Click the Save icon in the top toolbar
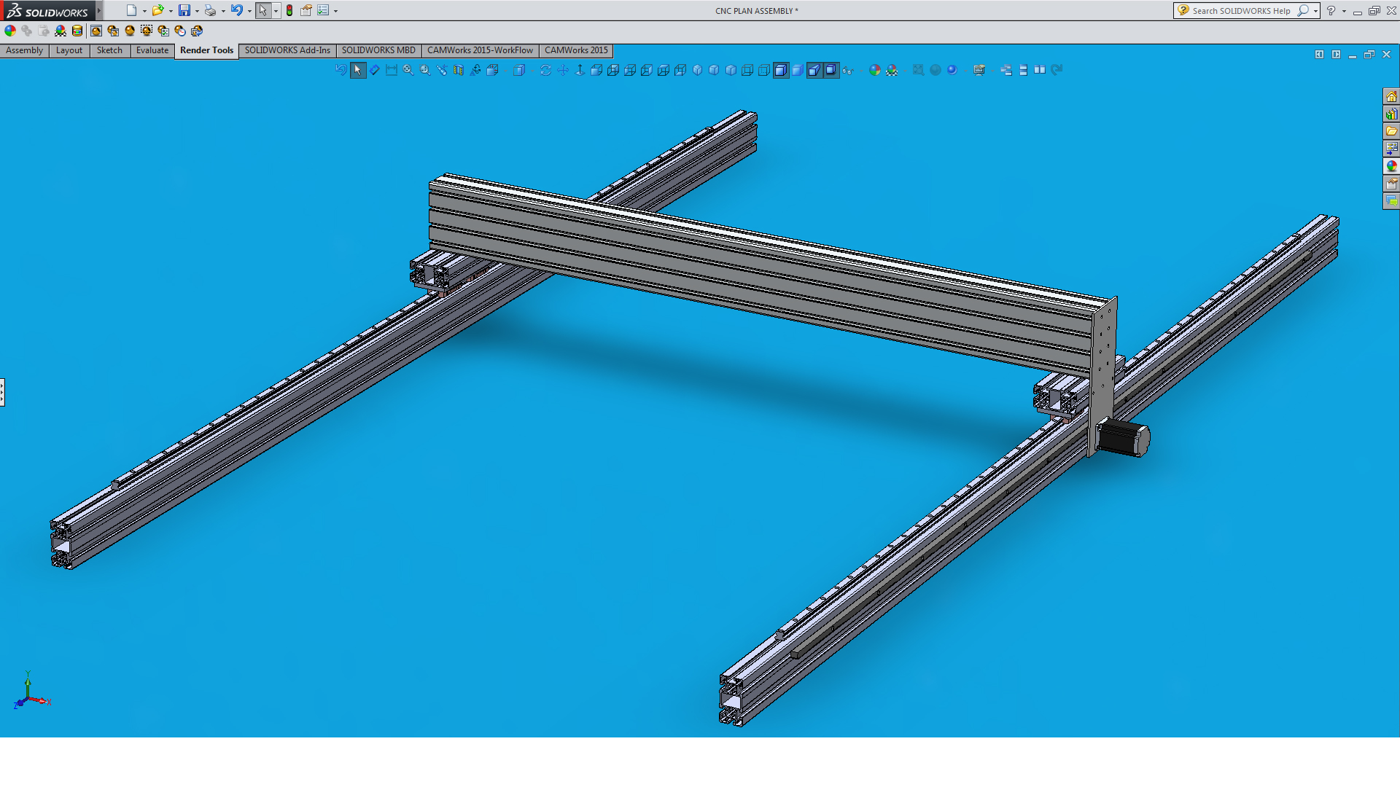This screenshot has width=1400, height=787. [x=184, y=10]
